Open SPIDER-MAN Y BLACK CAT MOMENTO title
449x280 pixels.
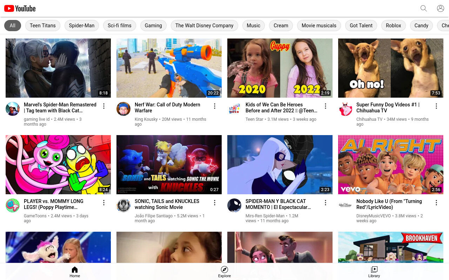(x=278, y=204)
